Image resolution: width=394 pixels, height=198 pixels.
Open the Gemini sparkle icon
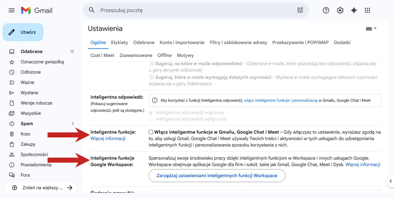click(354, 10)
